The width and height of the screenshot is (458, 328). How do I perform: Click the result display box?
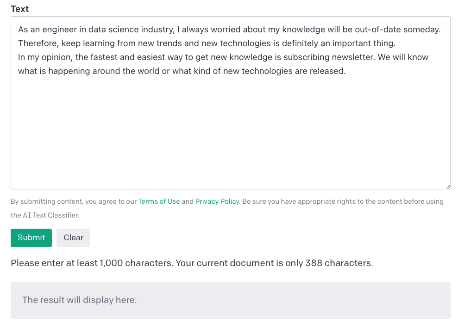point(230,300)
